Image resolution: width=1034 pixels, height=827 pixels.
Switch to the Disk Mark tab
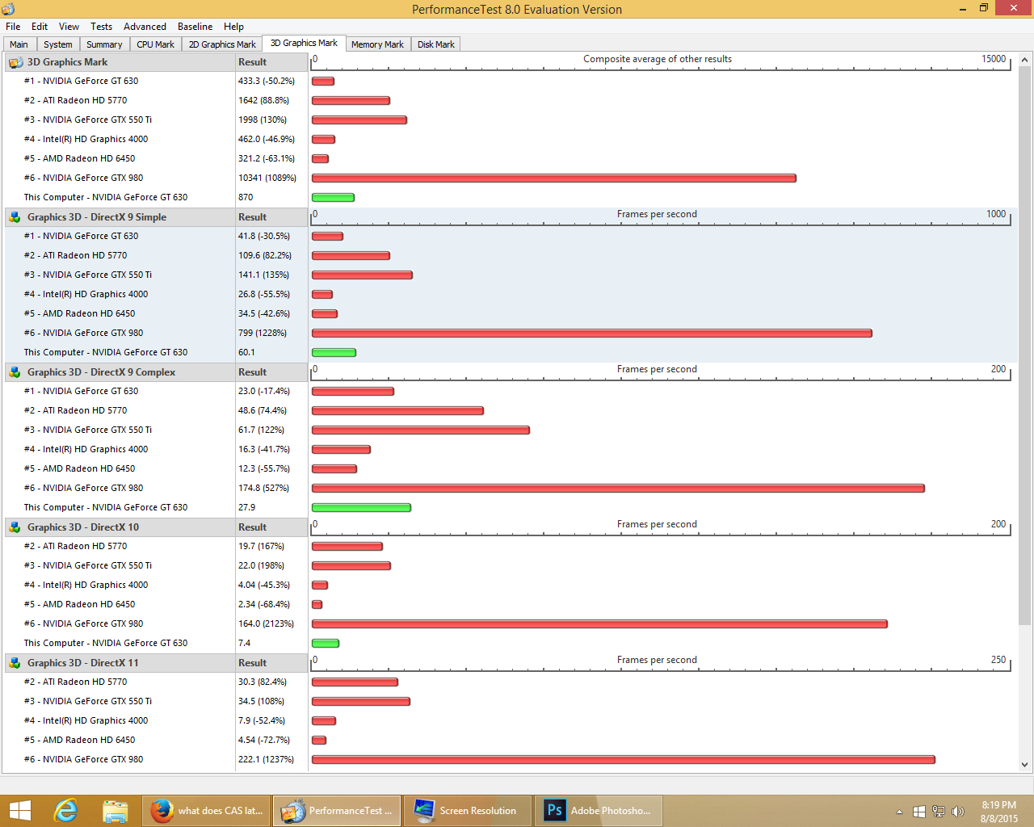[436, 44]
